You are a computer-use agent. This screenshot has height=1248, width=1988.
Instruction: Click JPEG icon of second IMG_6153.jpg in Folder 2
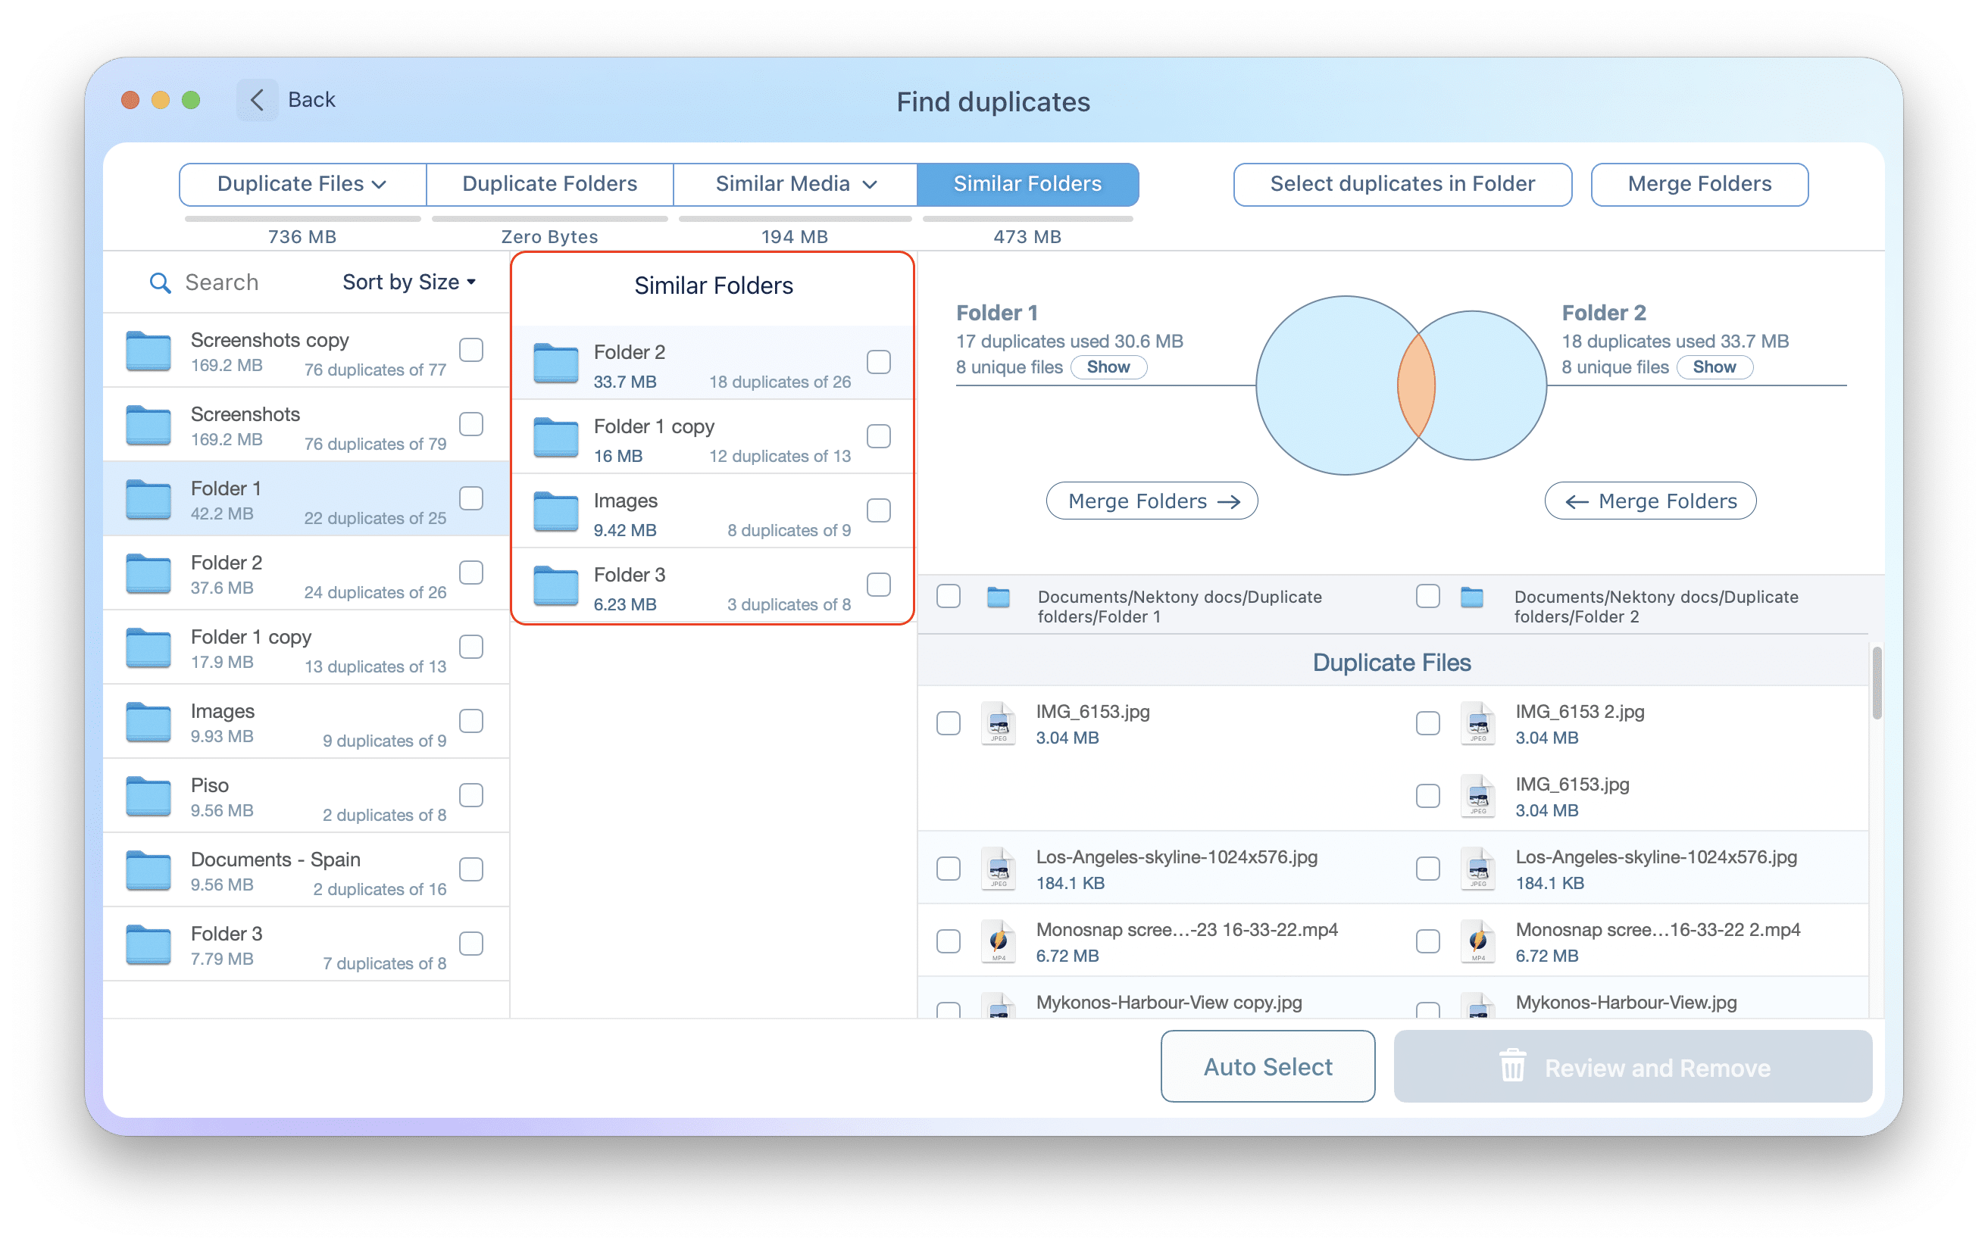1478,796
